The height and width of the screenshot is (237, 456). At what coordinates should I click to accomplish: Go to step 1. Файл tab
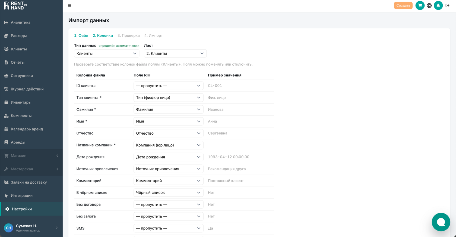[81, 35]
